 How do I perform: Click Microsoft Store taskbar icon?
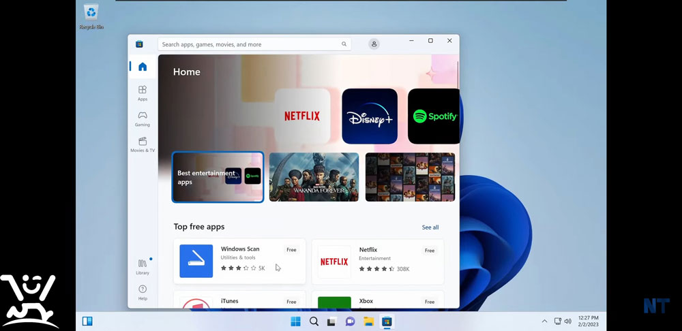click(x=387, y=321)
